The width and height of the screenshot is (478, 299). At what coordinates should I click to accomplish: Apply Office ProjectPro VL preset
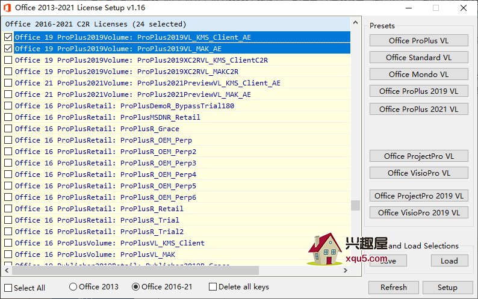418,156
